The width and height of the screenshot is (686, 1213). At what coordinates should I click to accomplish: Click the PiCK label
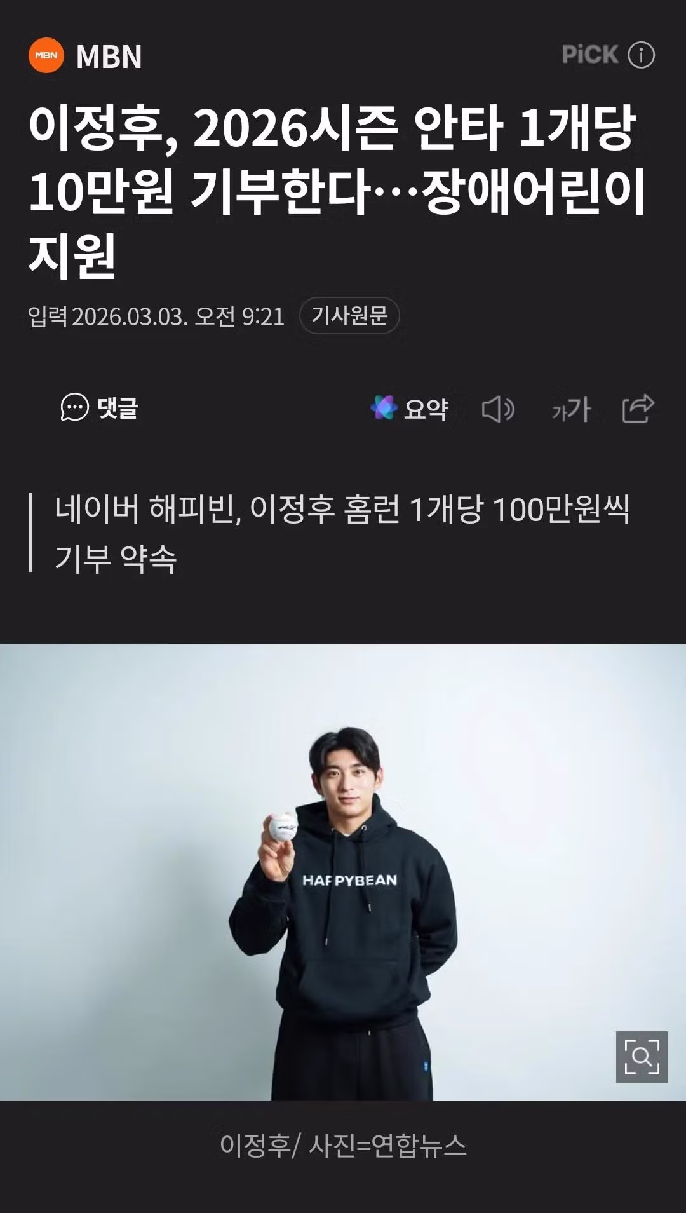(x=590, y=55)
